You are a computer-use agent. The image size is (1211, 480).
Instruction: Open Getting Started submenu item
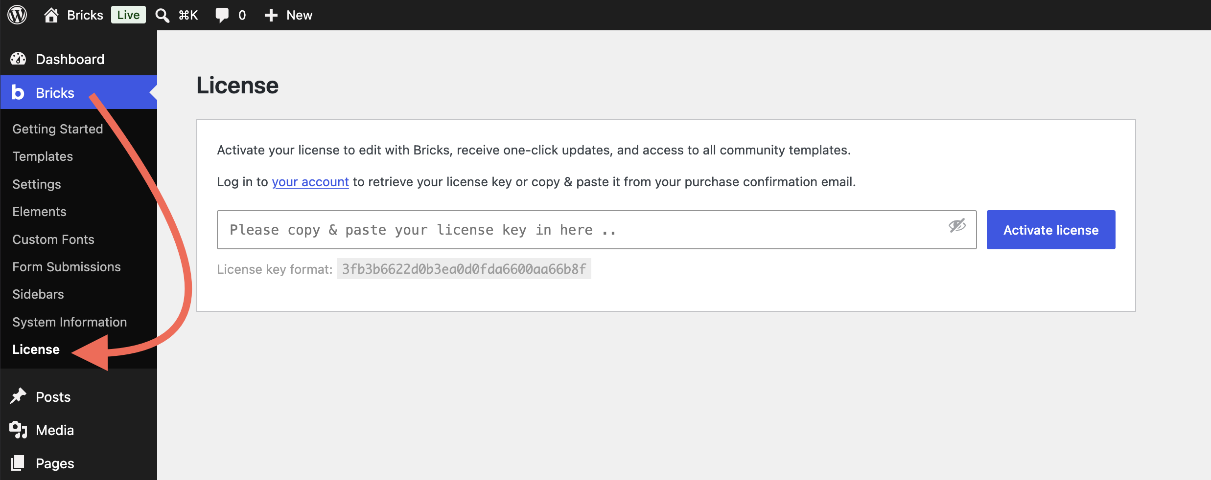pos(58,129)
